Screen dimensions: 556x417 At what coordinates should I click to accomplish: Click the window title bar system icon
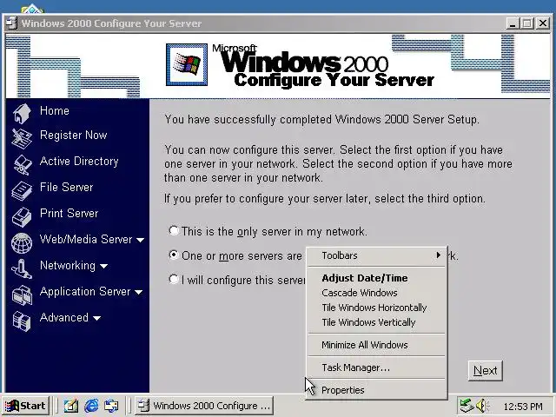[x=11, y=23]
